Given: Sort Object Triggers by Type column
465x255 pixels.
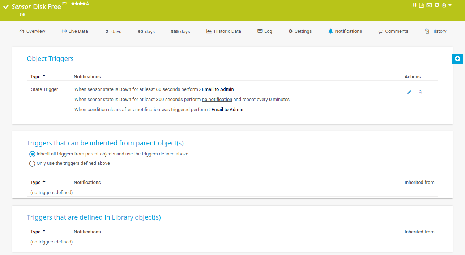Looking at the screenshot, I should (x=35, y=77).
